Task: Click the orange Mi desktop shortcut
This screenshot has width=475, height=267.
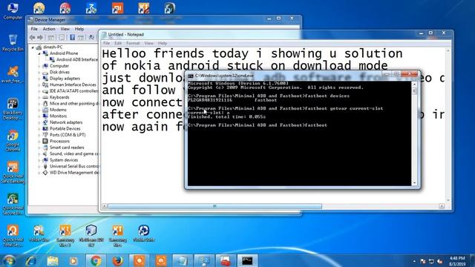Action: 117,8
